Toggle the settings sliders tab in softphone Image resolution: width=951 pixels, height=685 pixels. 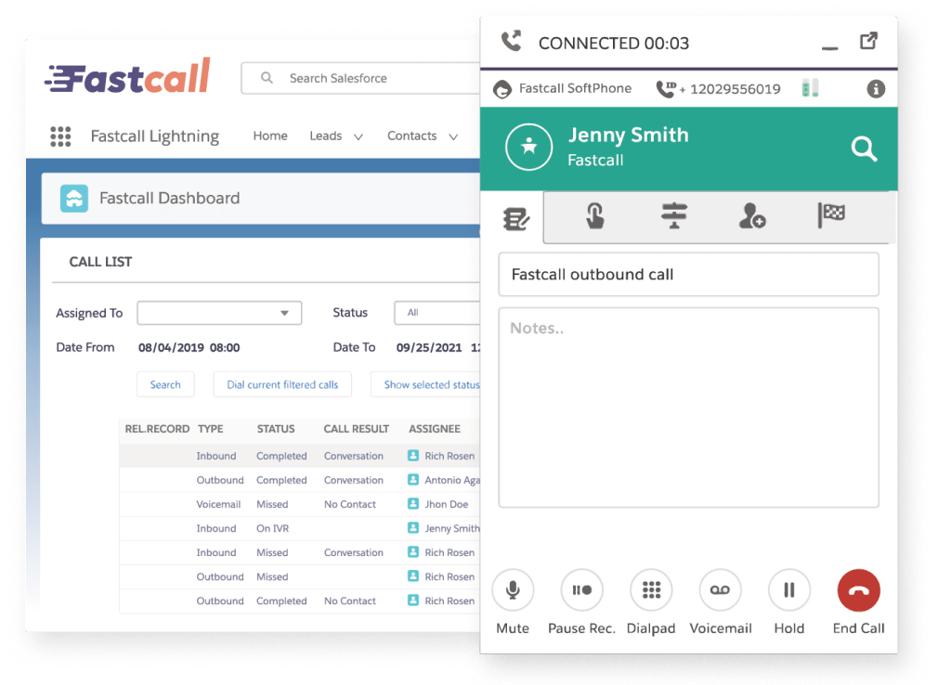pyautogui.click(x=672, y=216)
